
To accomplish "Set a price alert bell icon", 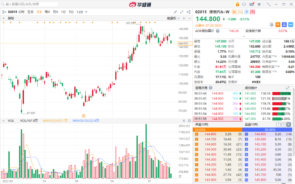I will (271, 24).
